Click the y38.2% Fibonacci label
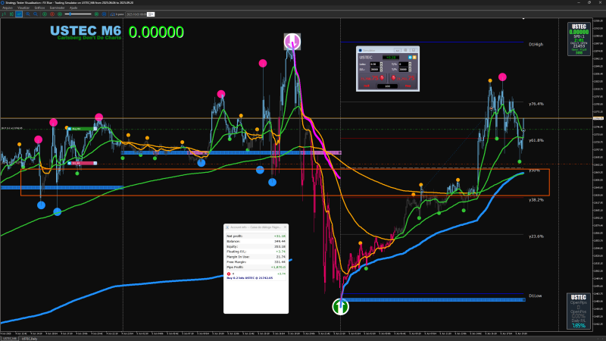 coord(536,200)
